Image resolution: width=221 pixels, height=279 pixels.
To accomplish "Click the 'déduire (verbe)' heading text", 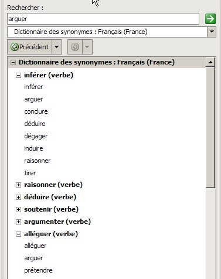I will (x=50, y=197).
